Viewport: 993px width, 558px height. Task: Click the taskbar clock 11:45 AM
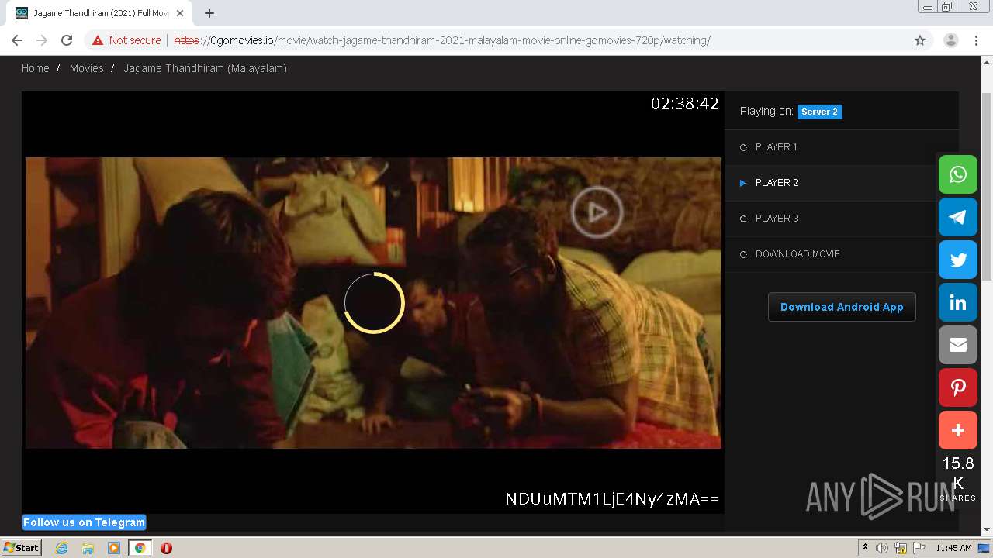click(x=953, y=548)
